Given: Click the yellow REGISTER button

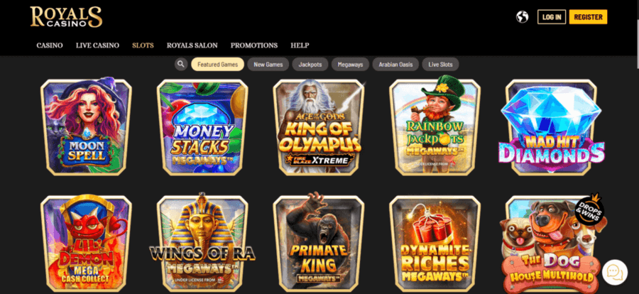Looking at the screenshot, I should pos(588,17).
